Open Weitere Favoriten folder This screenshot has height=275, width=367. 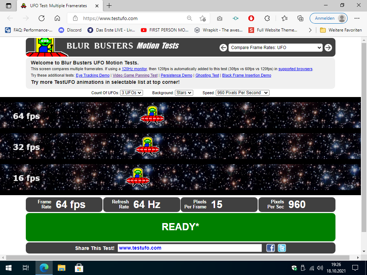pyautogui.click(x=341, y=30)
